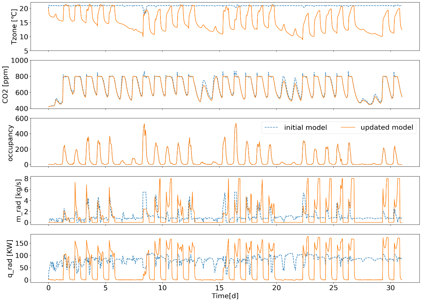
Task: Select the 'occupancy' y-axis label
Action: click(11, 142)
